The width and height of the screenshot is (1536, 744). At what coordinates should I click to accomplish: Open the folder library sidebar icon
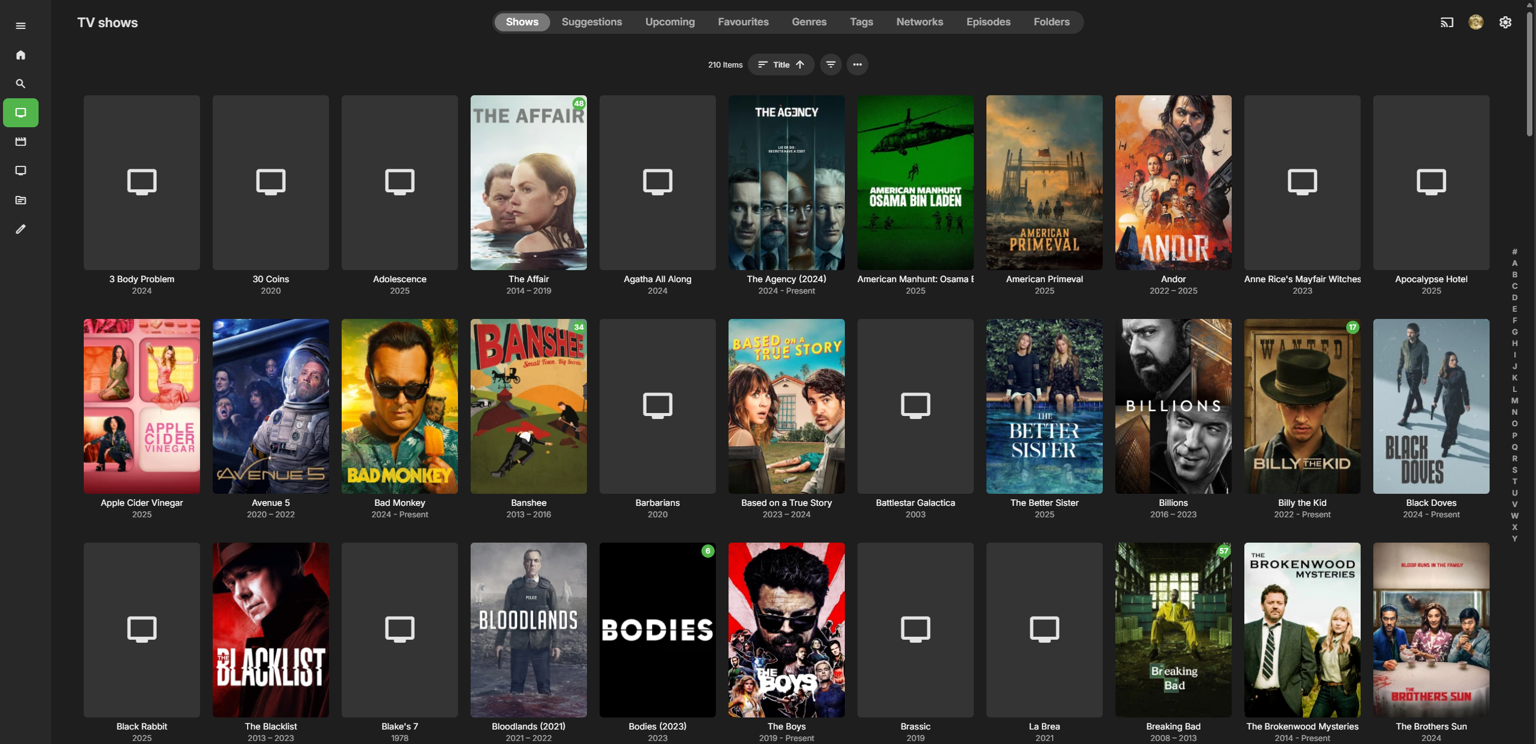(x=20, y=200)
